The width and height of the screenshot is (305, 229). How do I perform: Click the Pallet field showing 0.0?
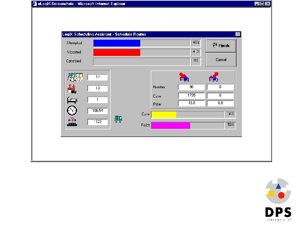coord(220,103)
